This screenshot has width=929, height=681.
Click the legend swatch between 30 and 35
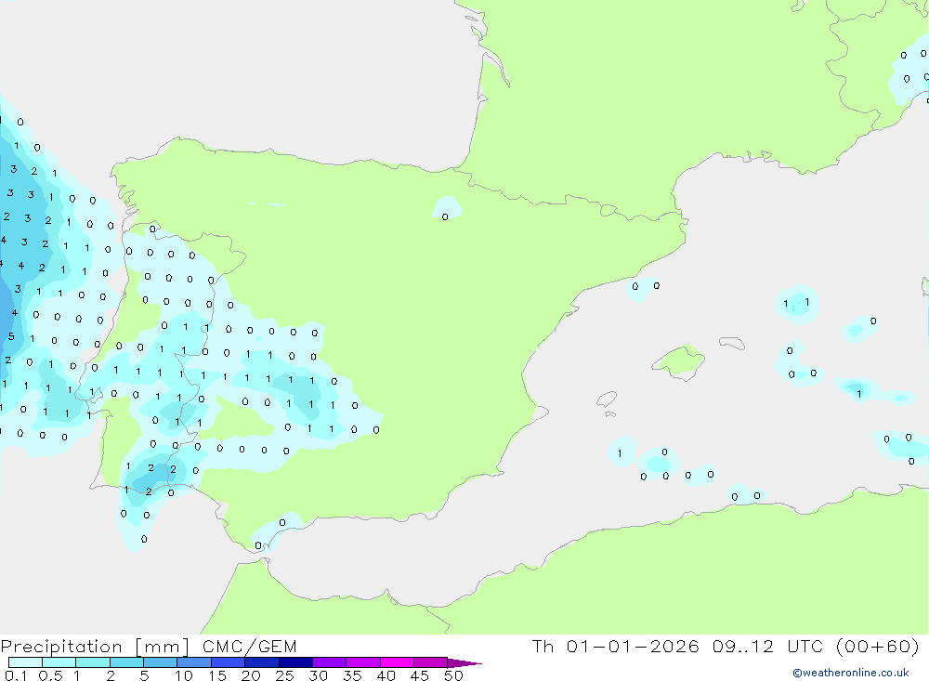tap(329, 662)
